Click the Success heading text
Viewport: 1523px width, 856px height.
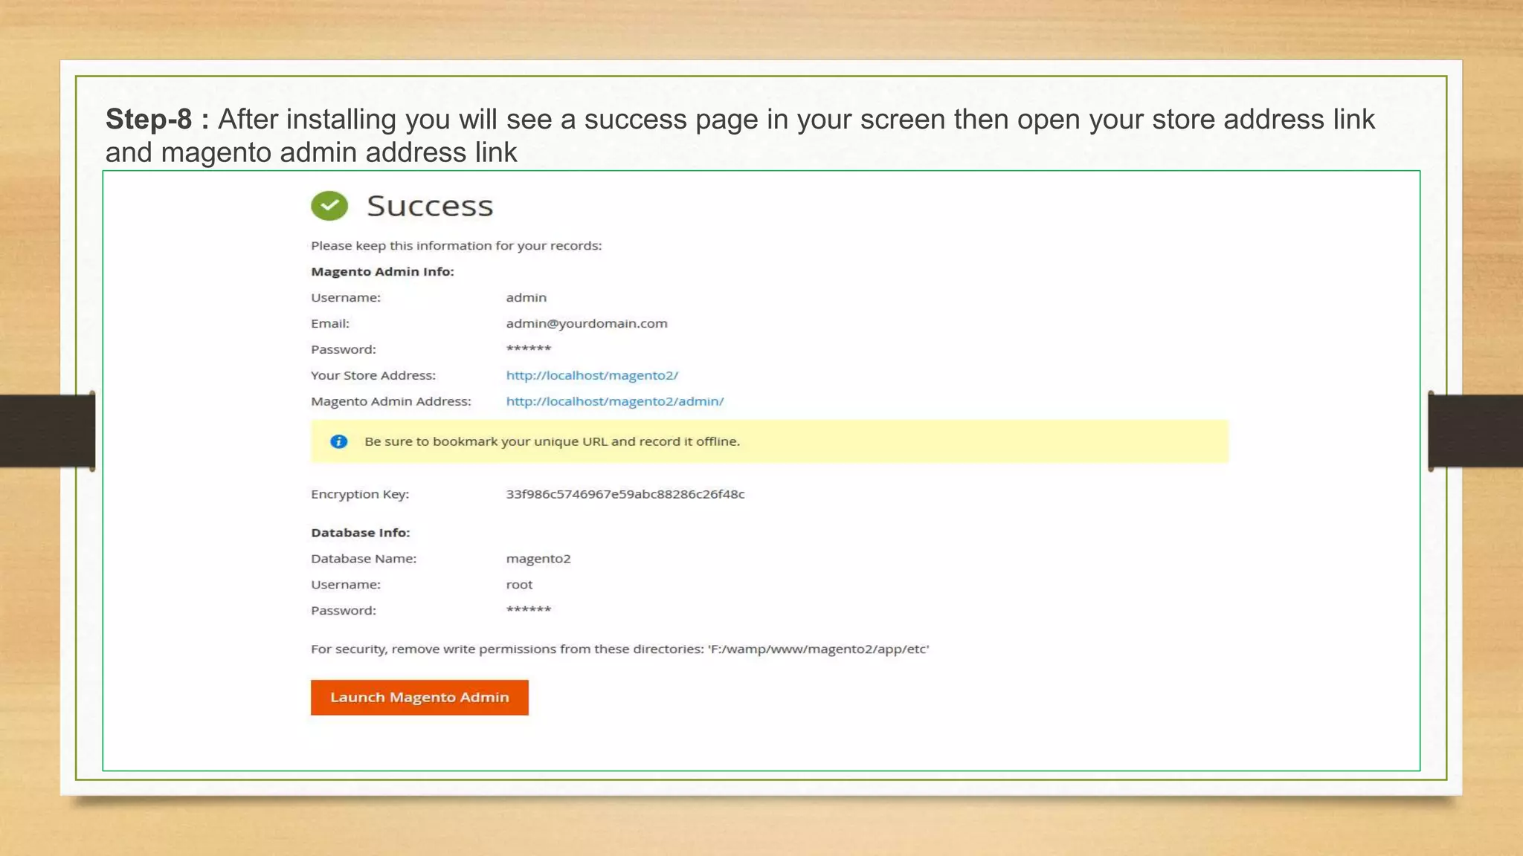(x=430, y=206)
